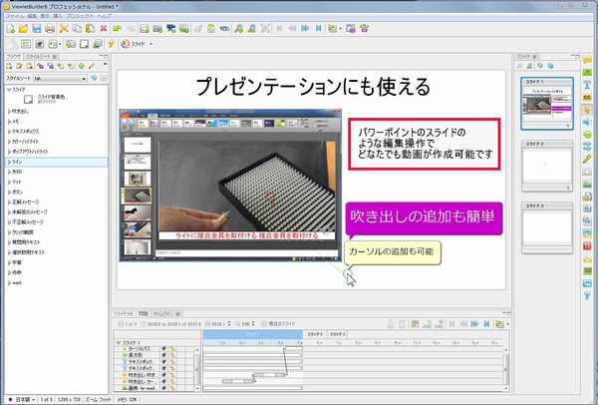Open the スタイルシート combo box
The width and height of the screenshot is (598, 405).
(60, 78)
